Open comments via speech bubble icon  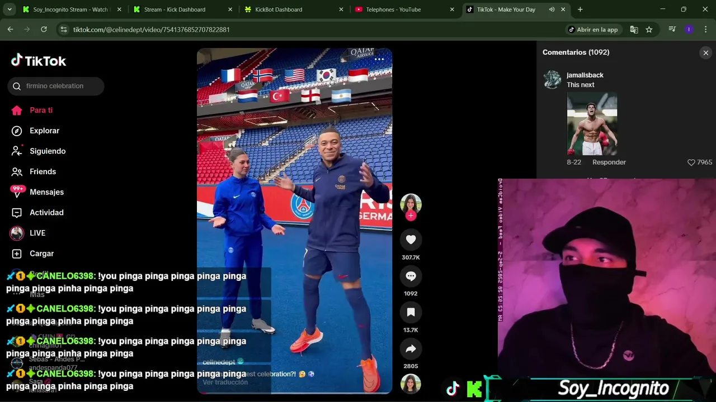click(411, 276)
